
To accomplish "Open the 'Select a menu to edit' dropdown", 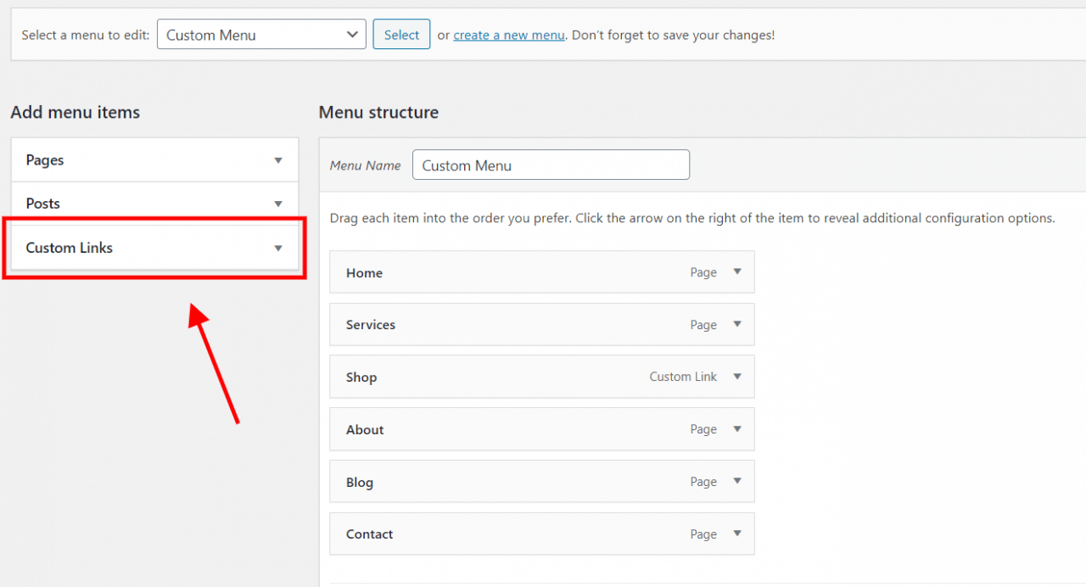I will (x=261, y=35).
